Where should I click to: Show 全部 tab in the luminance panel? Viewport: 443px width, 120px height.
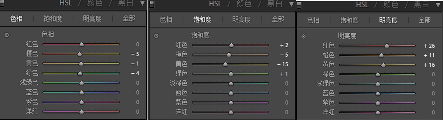point(425,20)
